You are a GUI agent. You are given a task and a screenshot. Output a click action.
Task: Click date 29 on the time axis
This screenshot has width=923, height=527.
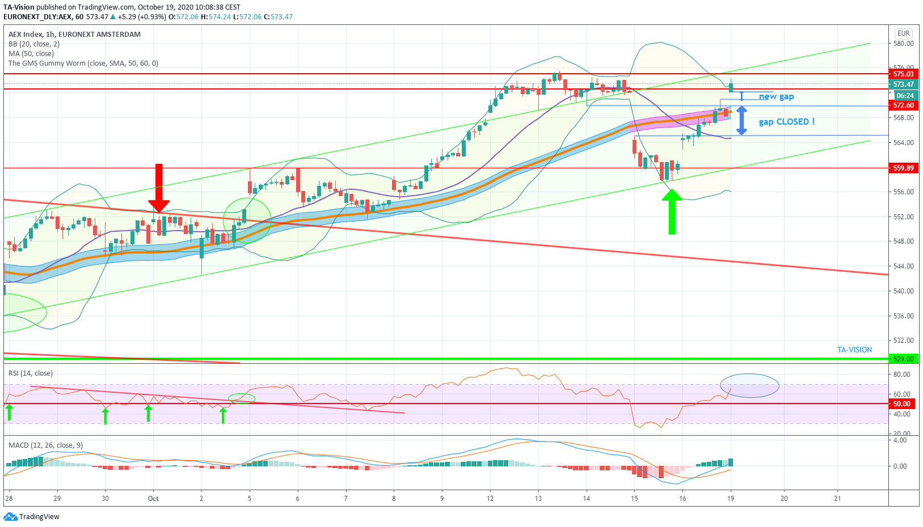57,499
